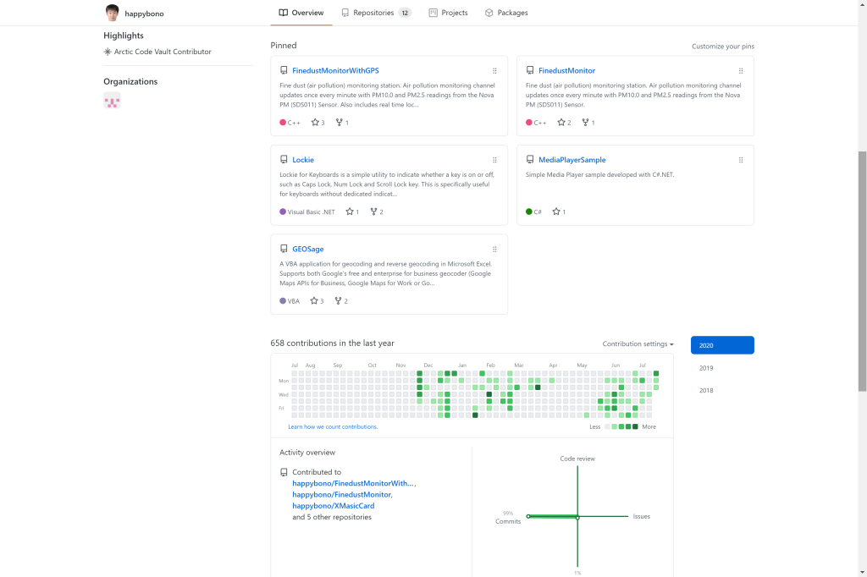Image resolution: width=867 pixels, height=577 pixels.
Task: Open the Contribution settings dropdown
Action: pos(638,343)
